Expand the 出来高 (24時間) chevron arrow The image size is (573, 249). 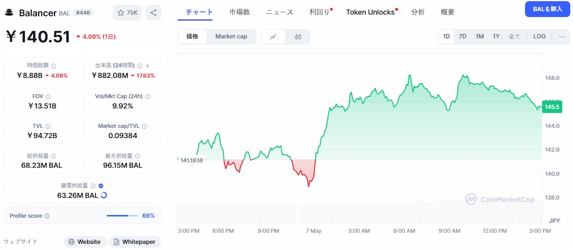click(148, 66)
